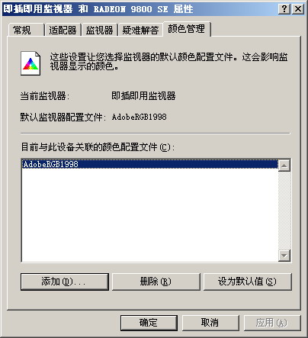Close the properties dialog with X
Viewport: 308px width, 338px height.
pos(298,9)
